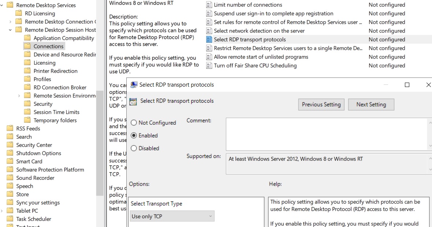The width and height of the screenshot is (432, 227).
Task: Expand the Remote Desktop Connection Client node
Action: [10, 22]
